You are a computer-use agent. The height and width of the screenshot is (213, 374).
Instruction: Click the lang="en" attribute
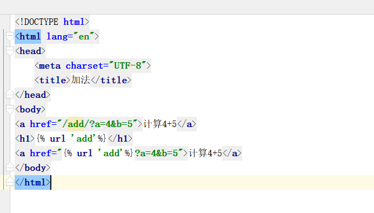[x=70, y=37]
